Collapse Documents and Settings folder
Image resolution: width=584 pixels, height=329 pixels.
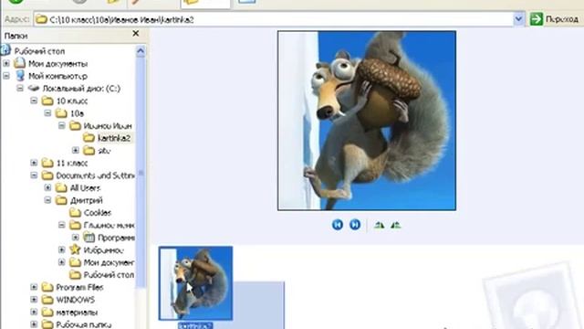click(x=34, y=175)
